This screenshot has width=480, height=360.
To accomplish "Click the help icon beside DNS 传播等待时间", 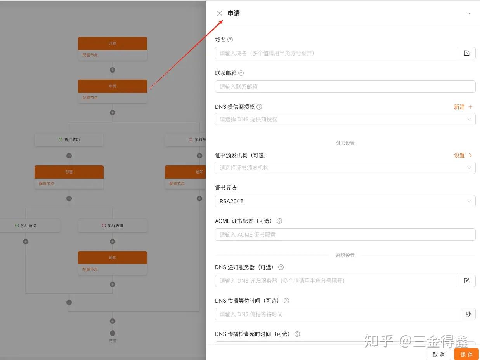I will point(286,300).
